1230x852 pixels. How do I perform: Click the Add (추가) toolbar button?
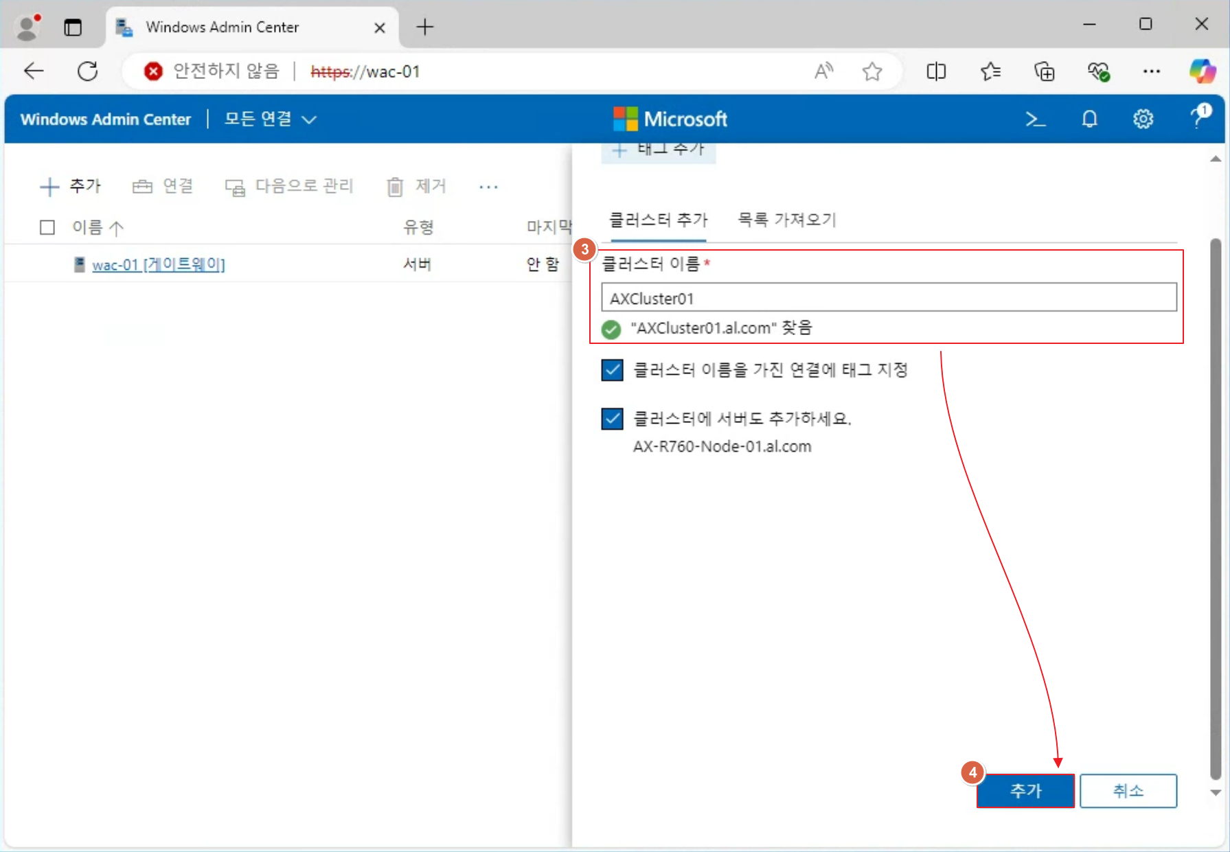70,186
